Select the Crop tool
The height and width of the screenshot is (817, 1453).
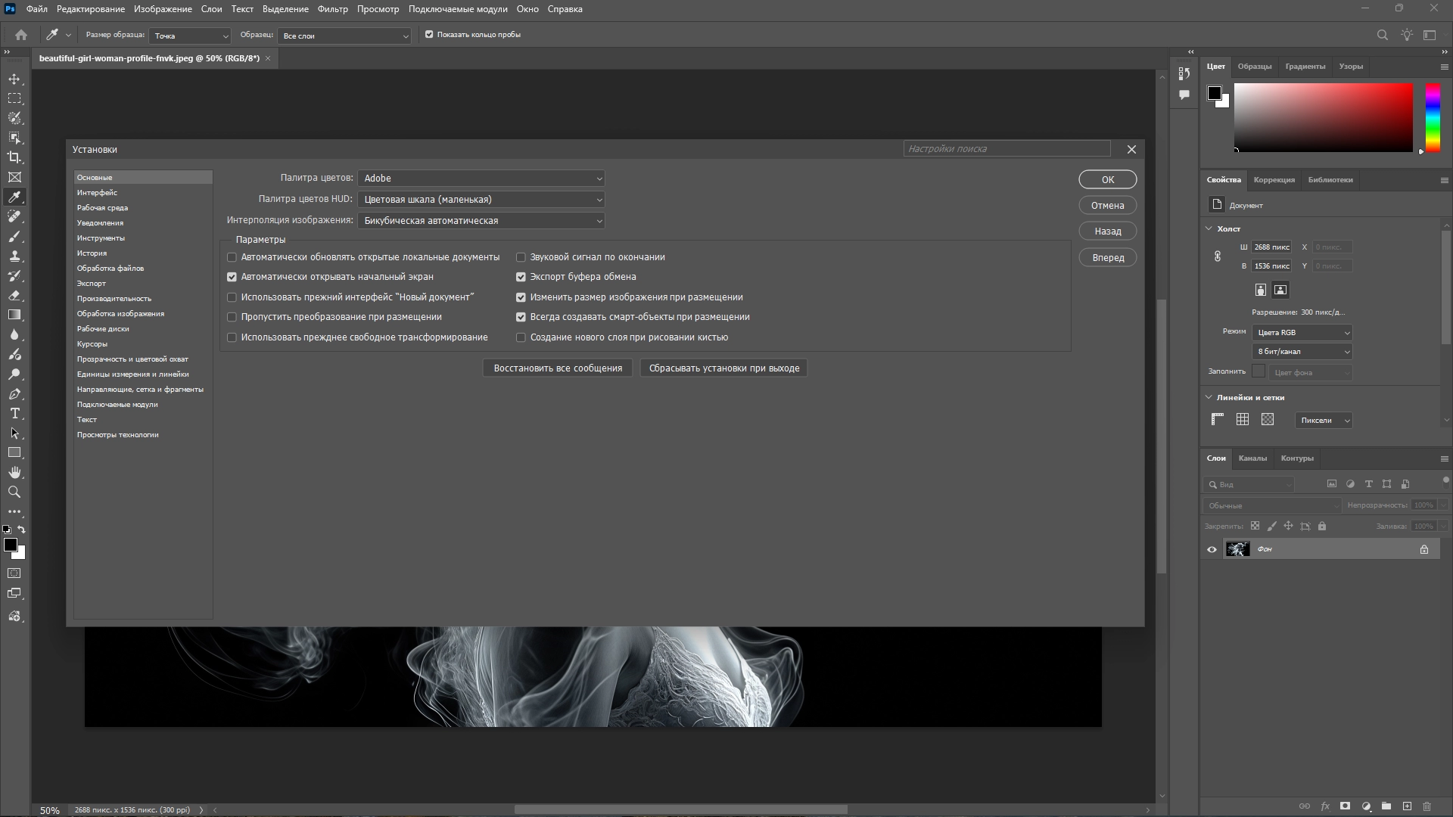click(14, 157)
